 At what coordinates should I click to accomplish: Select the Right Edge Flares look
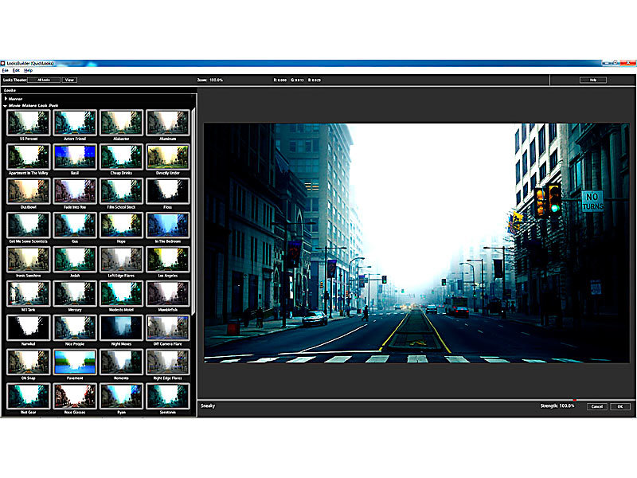[x=167, y=362]
